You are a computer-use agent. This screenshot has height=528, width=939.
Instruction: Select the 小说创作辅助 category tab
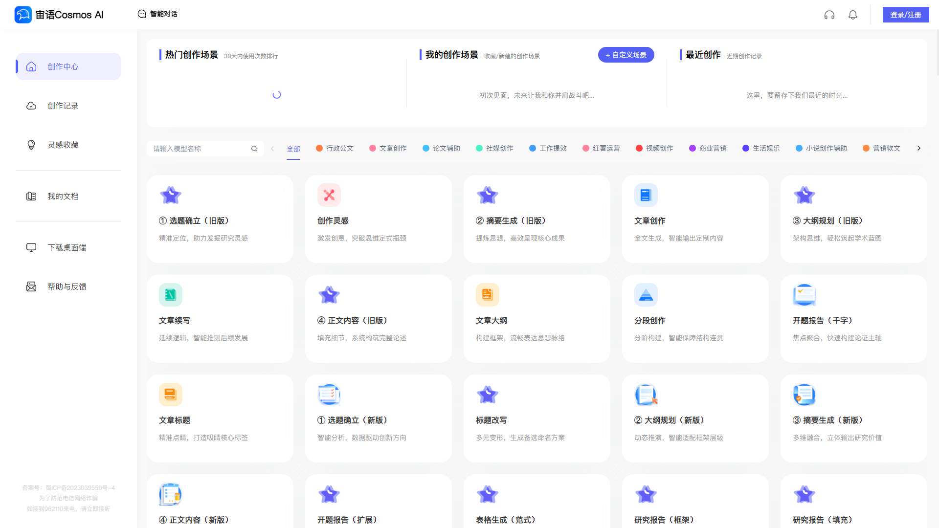(x=821, y=148)
